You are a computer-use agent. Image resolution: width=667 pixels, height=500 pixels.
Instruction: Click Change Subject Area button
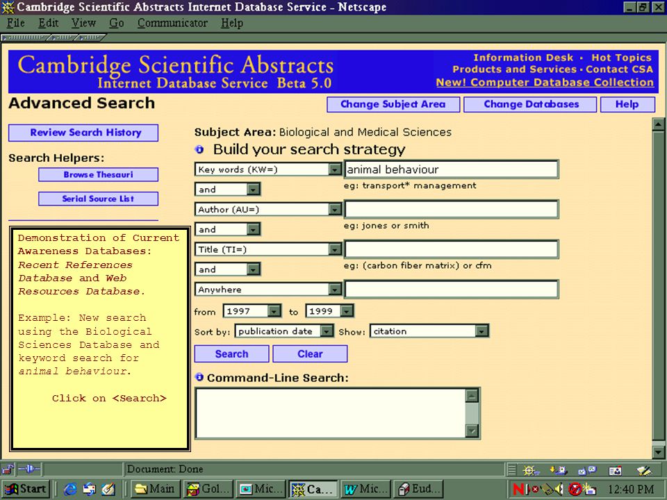pyautogui.click(x=393, y=105)
